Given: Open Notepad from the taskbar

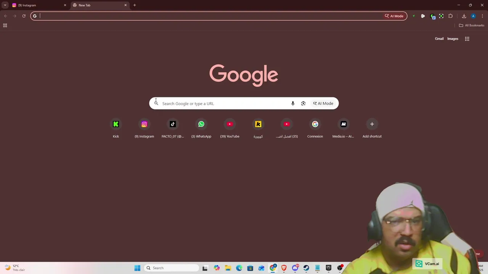Looking at the screenshot, I should click(317, 268).
